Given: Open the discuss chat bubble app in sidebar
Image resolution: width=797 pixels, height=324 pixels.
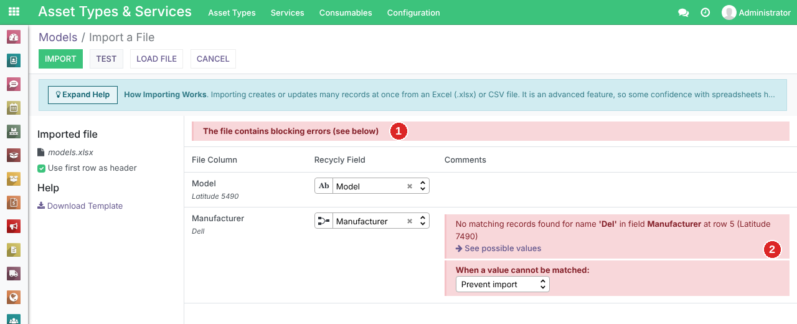Looking at the screenshot, I should coord(14,84).
